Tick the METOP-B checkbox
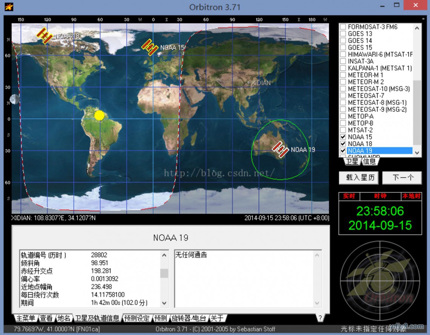The width and height of the screenshot is (430, 335). [x=343, y=123]
